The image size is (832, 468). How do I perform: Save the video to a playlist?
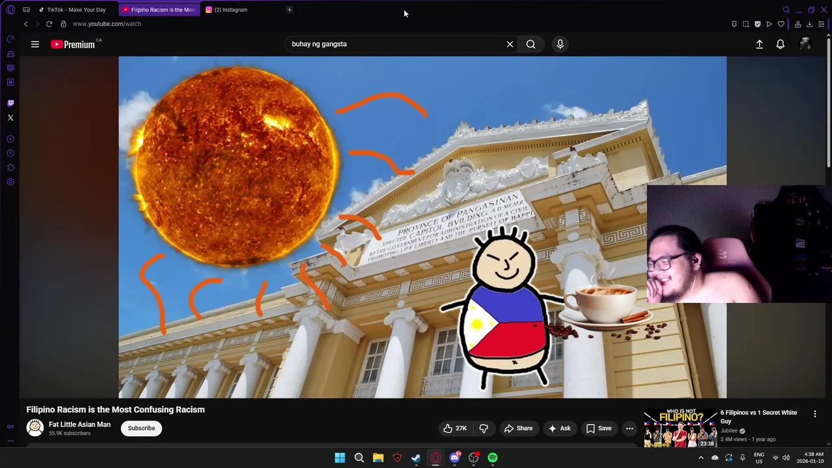tap(599, 428)
